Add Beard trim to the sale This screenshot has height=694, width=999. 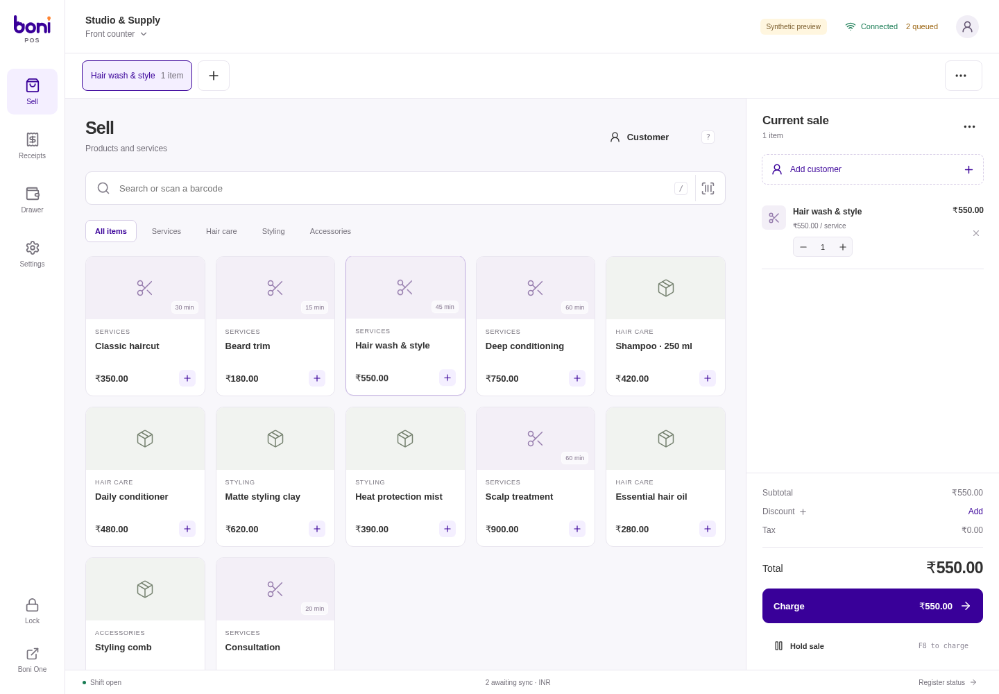tap(317, 378)
